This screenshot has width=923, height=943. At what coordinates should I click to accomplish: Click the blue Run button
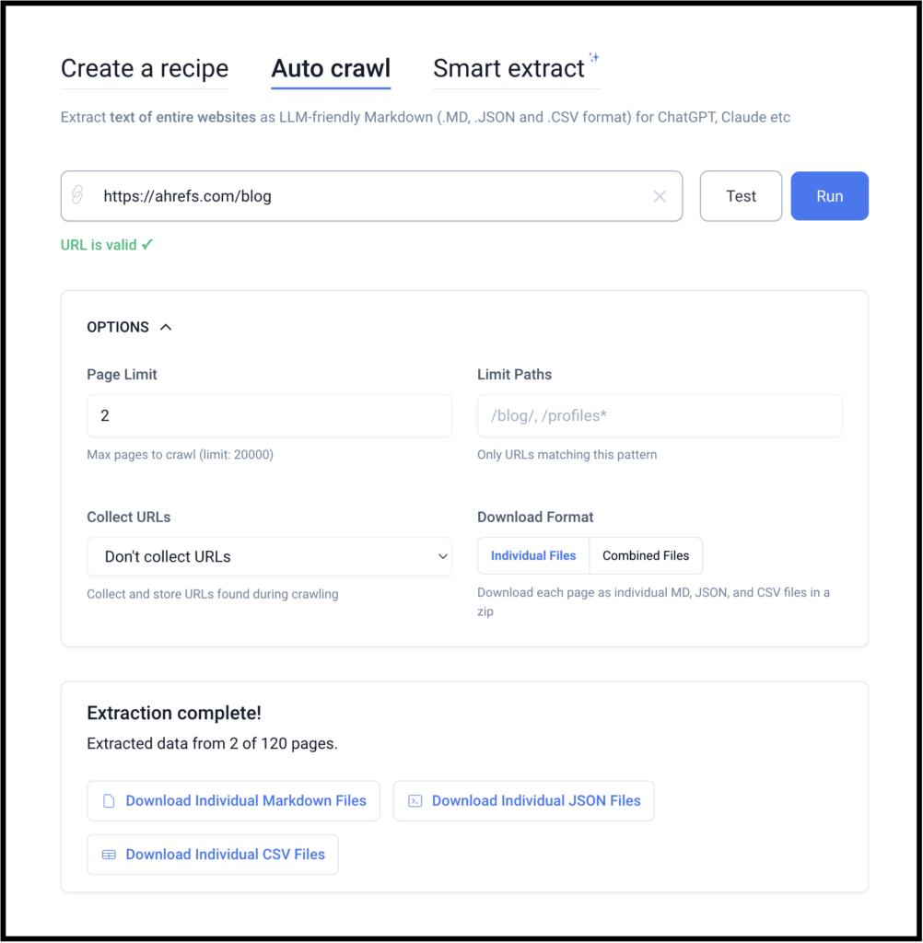[828, 195]
